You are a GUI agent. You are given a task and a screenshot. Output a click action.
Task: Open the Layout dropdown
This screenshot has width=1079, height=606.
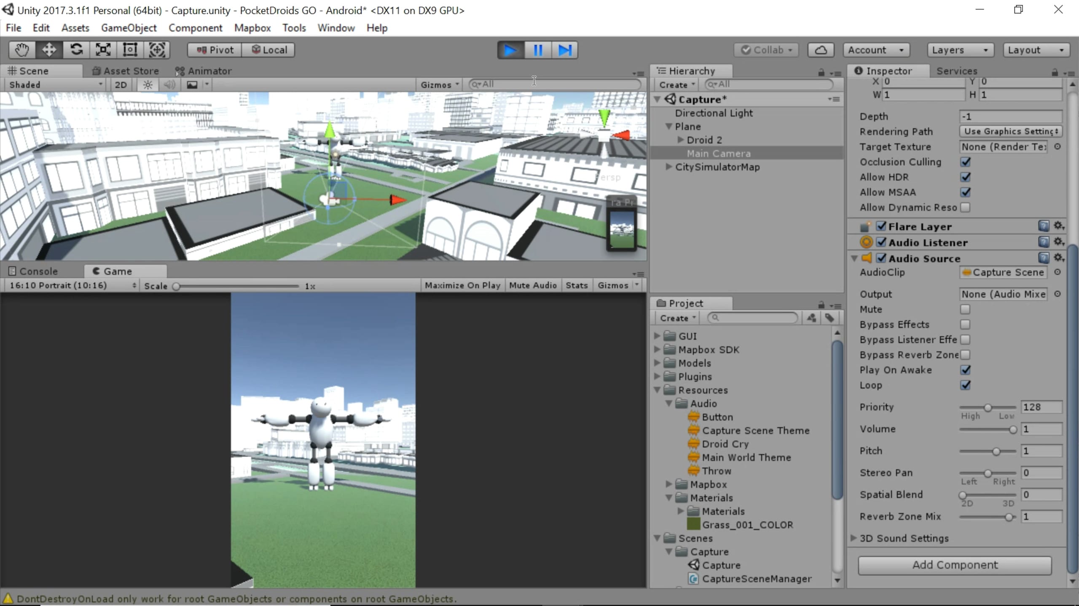pos(1036,50)
